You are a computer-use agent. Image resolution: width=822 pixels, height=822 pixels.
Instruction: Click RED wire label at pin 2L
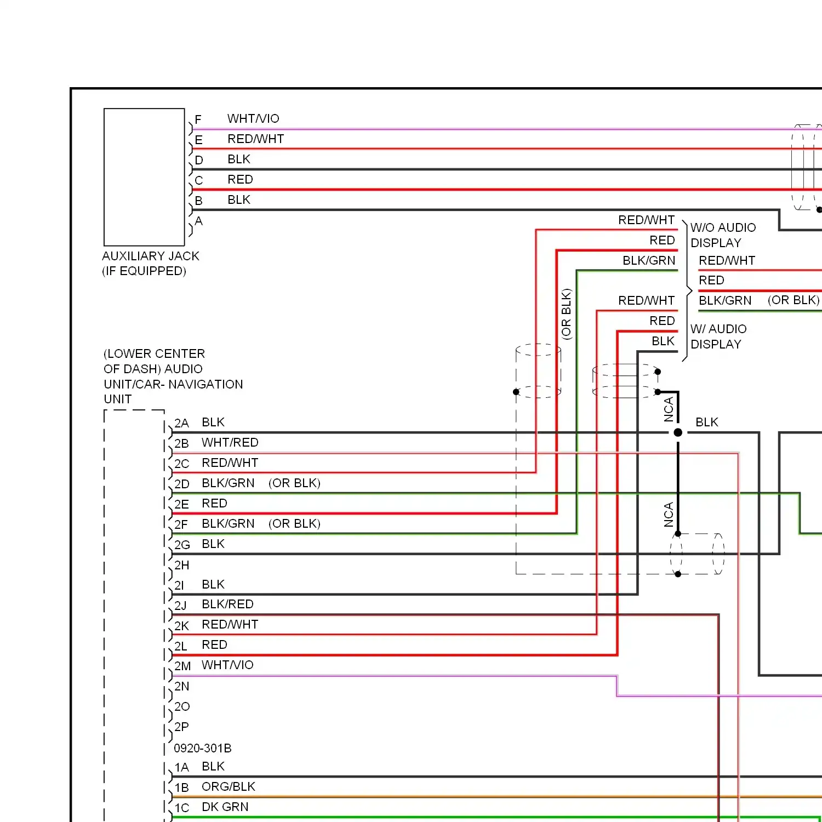pyautogui.click(x=214, y=644)
